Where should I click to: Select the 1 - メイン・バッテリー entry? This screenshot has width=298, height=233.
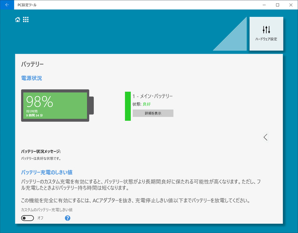[x=153, y=95]
